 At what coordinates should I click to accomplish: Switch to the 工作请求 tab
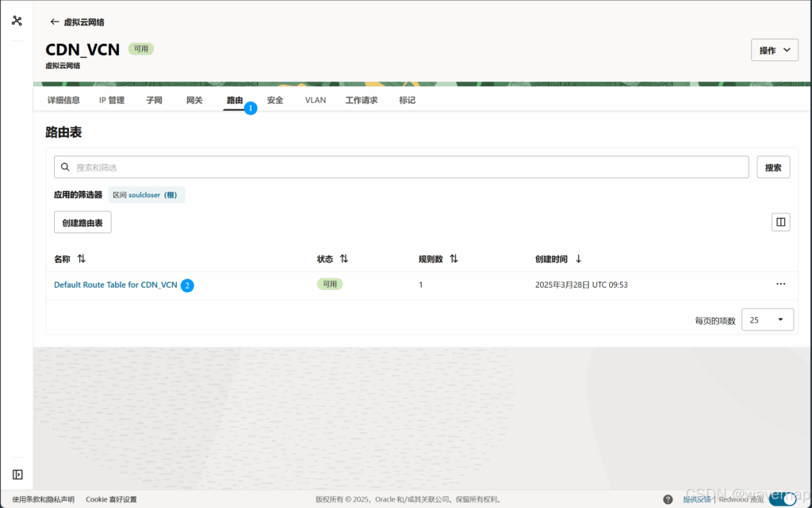[362, 101]
